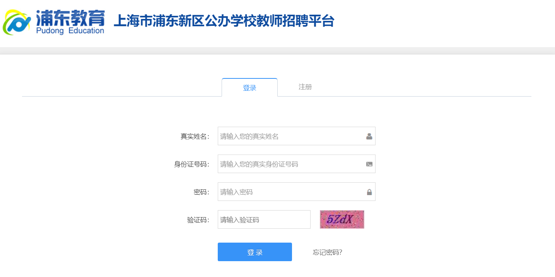Screen dimensions: 555x277
Task: Click the person icon in the name field
Action: [x=369, y=136]
